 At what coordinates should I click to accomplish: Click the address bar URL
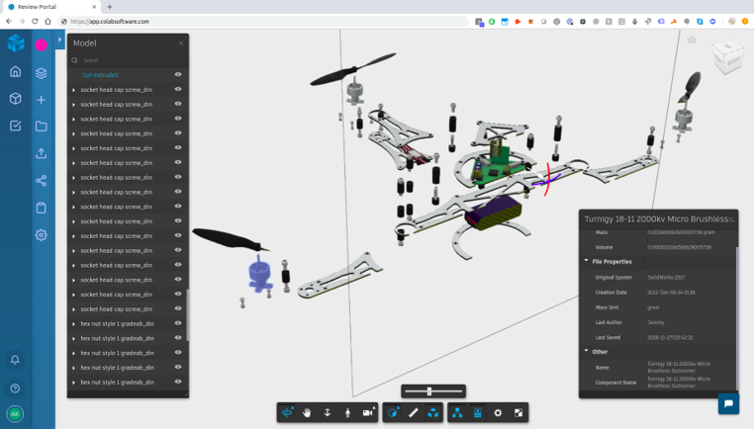click(110, 21)
